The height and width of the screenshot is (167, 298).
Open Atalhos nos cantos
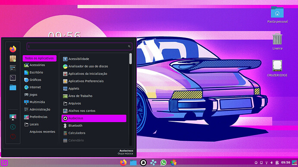94,111
